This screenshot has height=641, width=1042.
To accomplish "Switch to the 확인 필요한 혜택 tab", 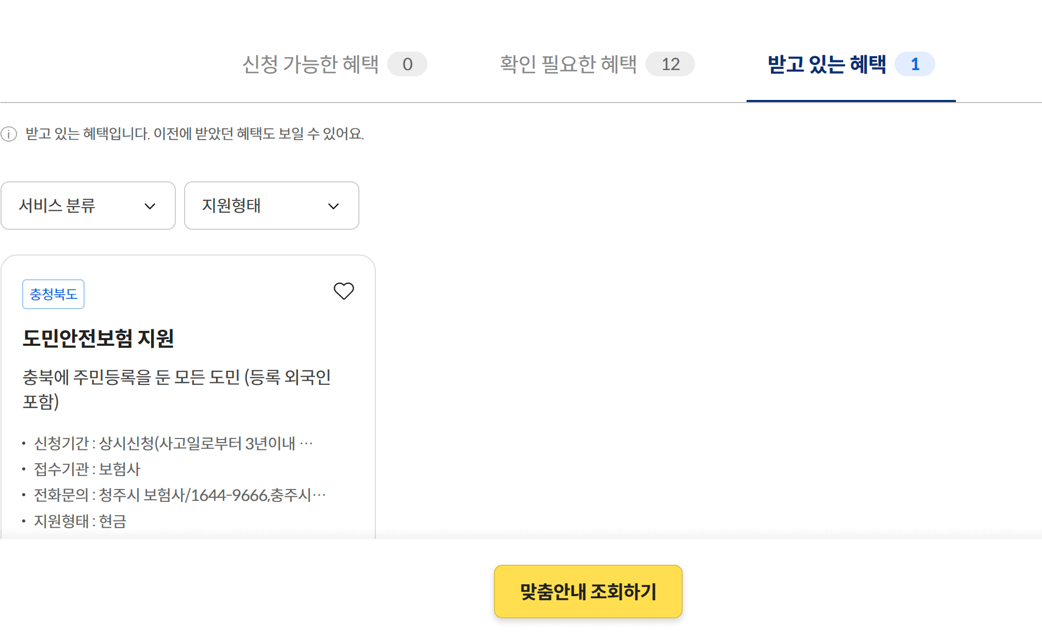I will pyautogui.click(x=568, y=64).
